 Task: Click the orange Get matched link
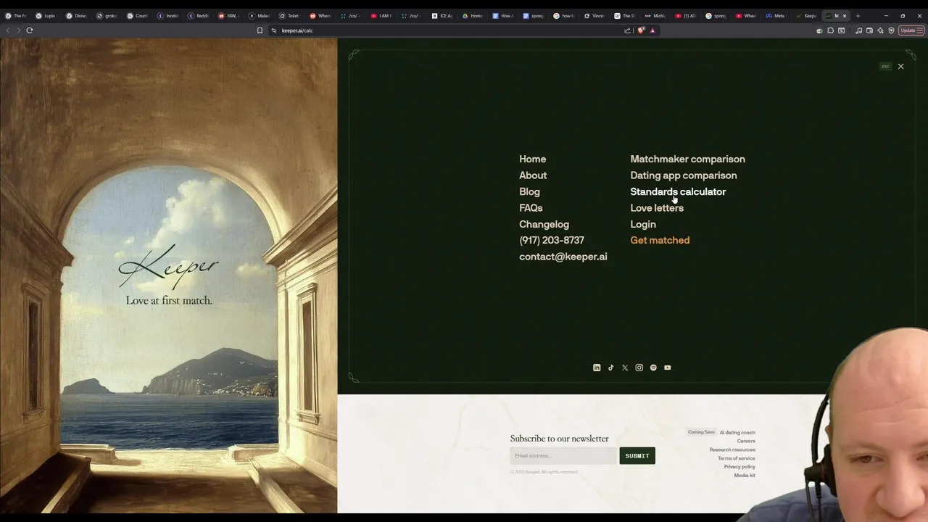tap(660, 241)
